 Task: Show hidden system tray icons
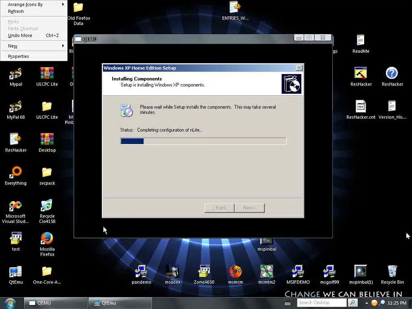point(367,303)
